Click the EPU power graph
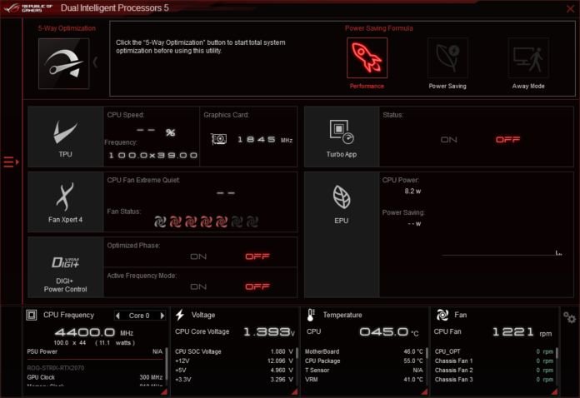Screen dimensions: 580x398 click(x=502, y=253)
